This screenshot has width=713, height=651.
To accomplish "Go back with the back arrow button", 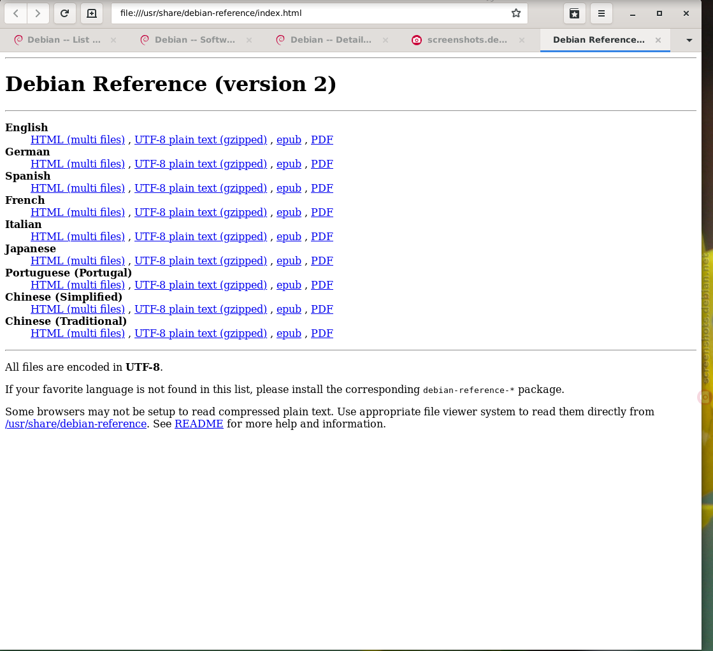I will (x=16, y=13).
